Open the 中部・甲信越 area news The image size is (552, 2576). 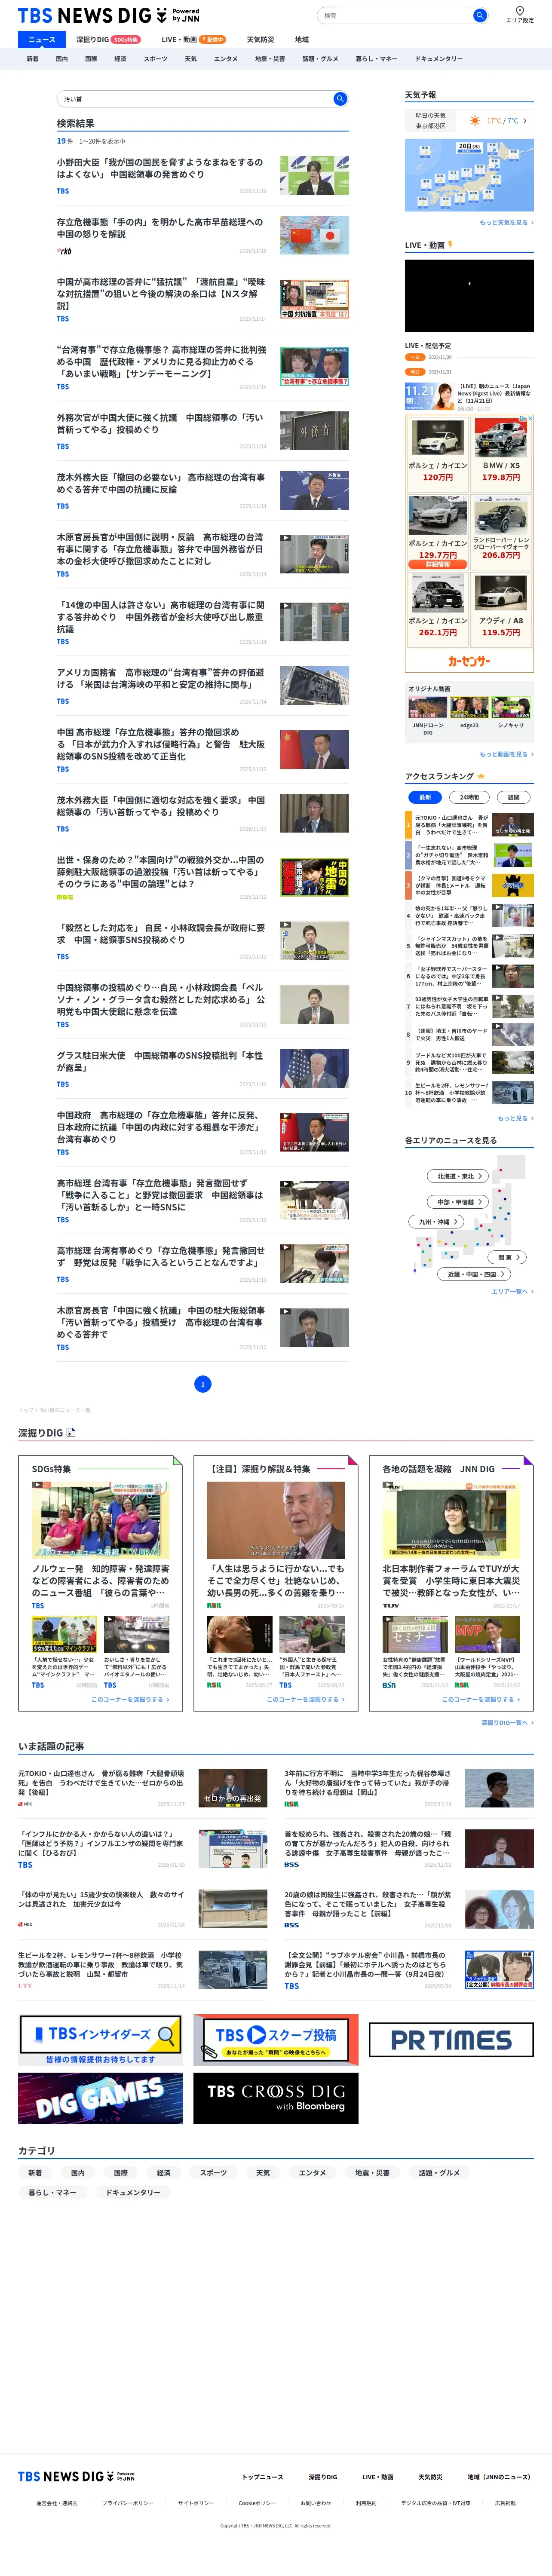[x=458, y=1202]
